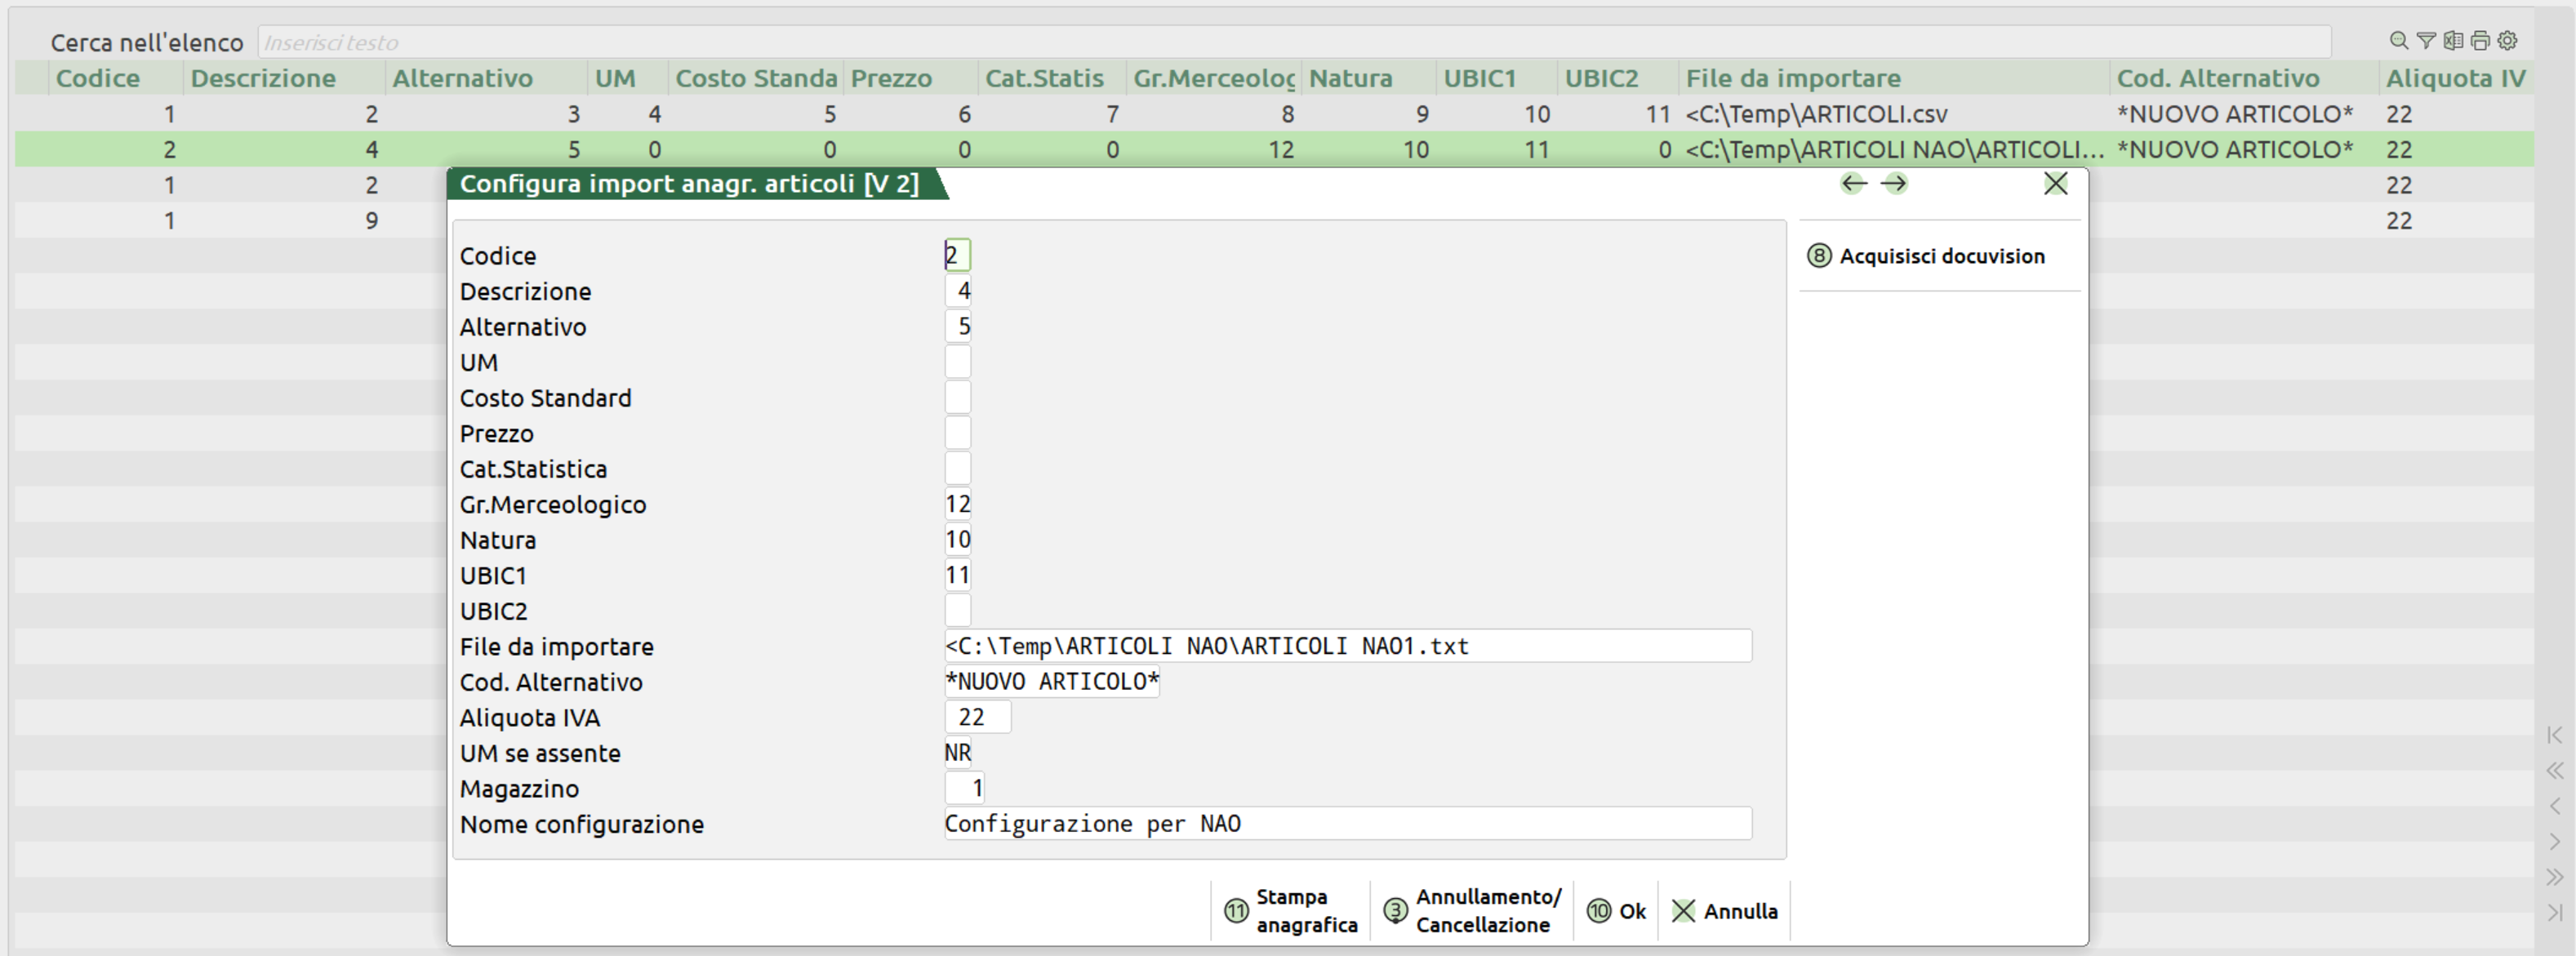
Task: Click the Aliquota IVA input field
Action: (977, 717)
